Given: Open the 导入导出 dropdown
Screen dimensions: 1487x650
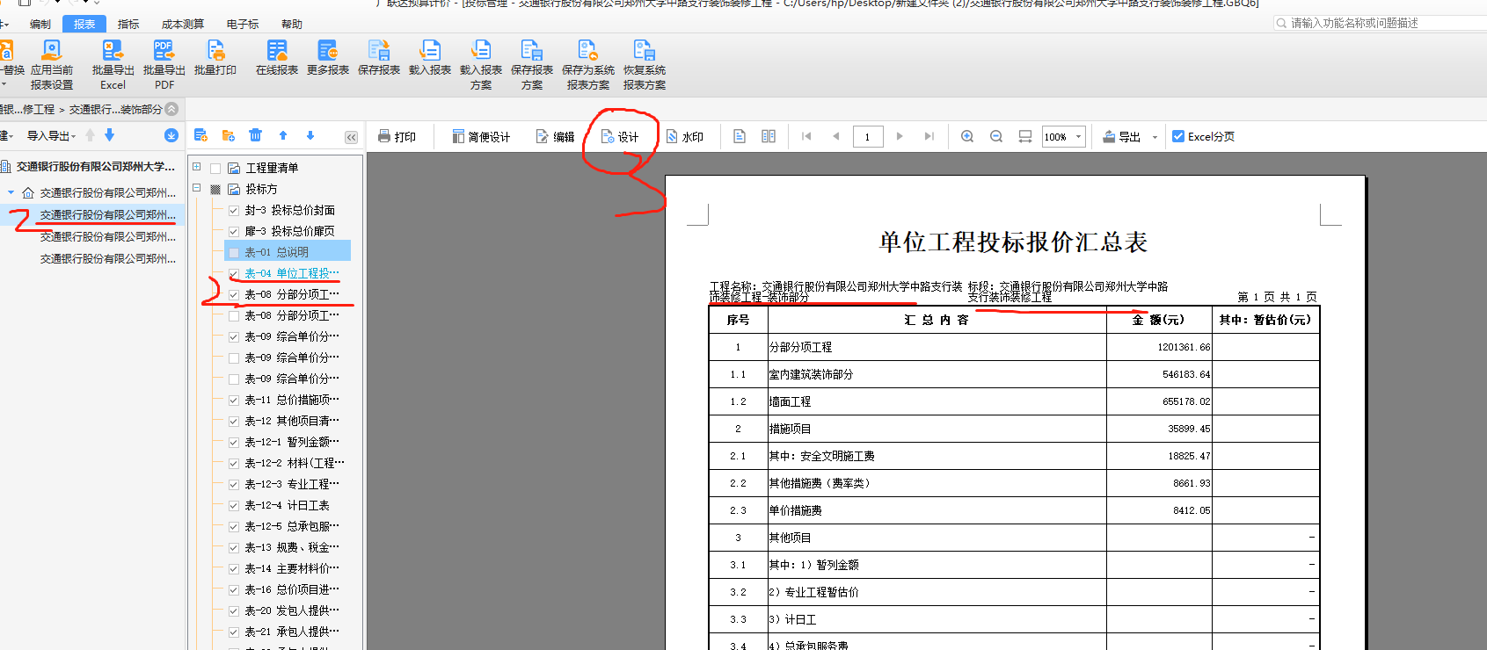Looking at the screenshot, I should coord(51,135).
